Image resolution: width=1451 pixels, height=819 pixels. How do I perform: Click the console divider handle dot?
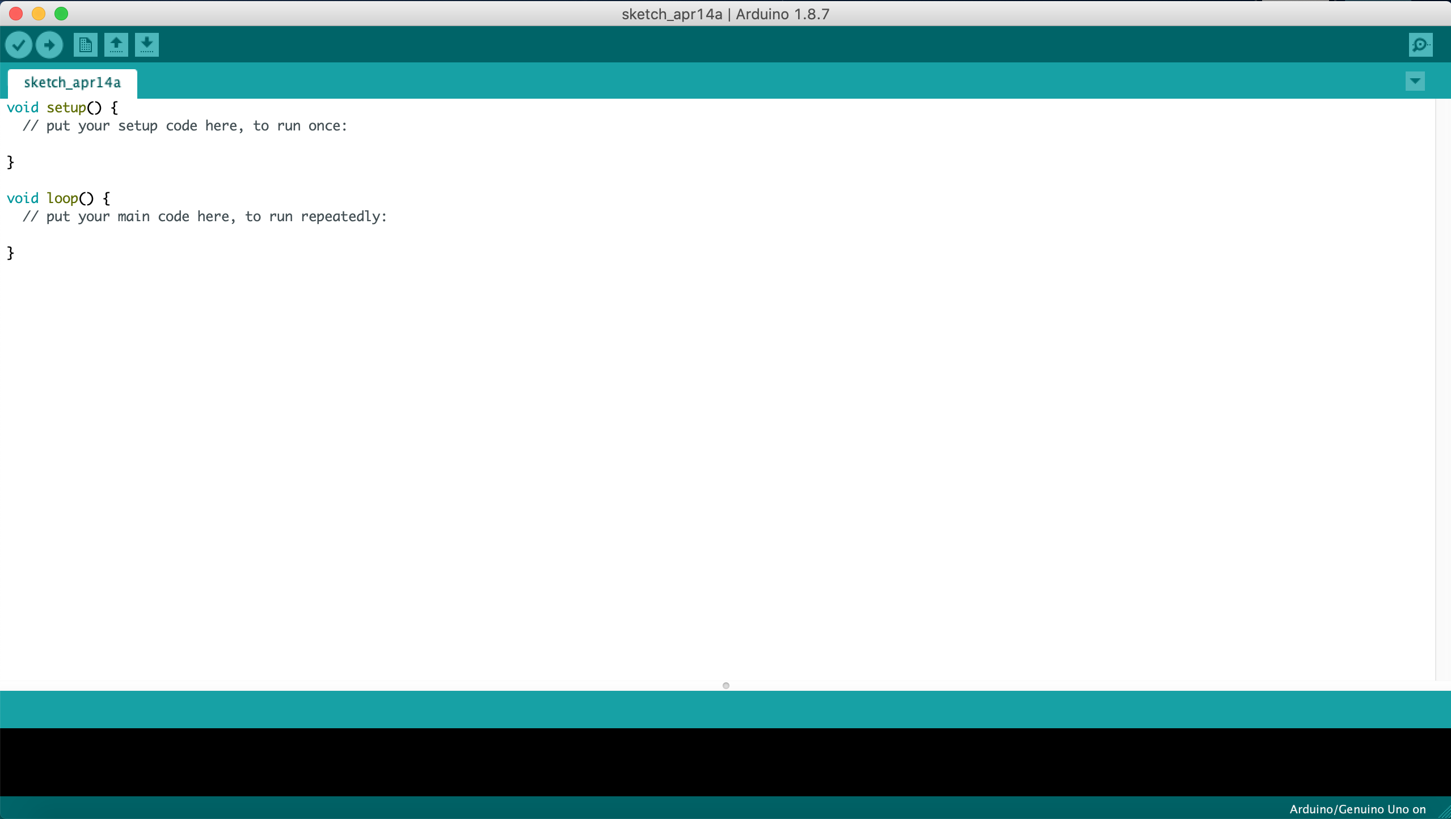pyautogui.click(x=726, y=686)
